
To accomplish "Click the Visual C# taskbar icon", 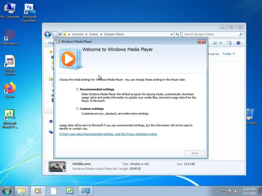I will click(70, 191).
